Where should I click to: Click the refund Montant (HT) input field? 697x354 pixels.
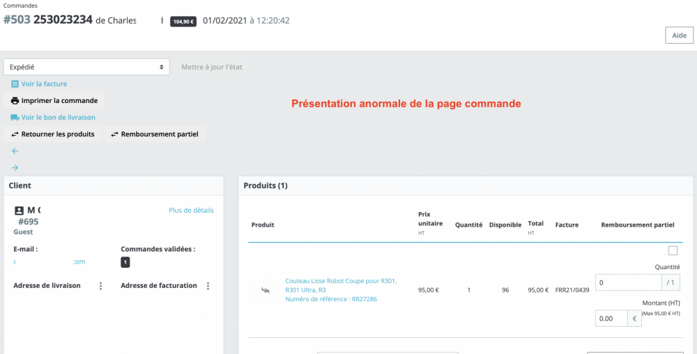611,319
